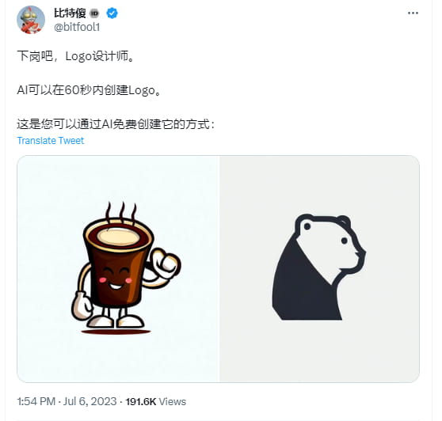Image resolution: width=442 pixels, height=421 pixels.
Task: Click the steam lines above the coffee cup
Action: (x=121, y=213)
